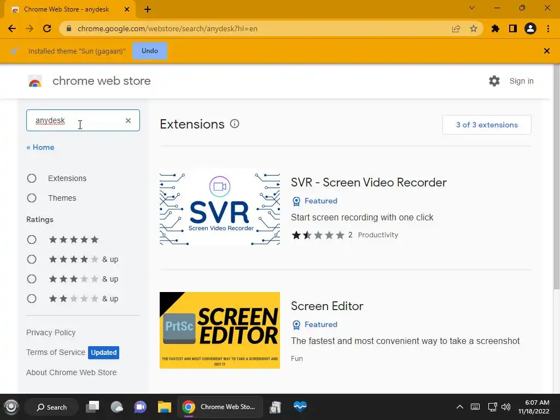Select the Themes radio filter
This screenshot has width=560, height=420.
[x=32, y=198]
